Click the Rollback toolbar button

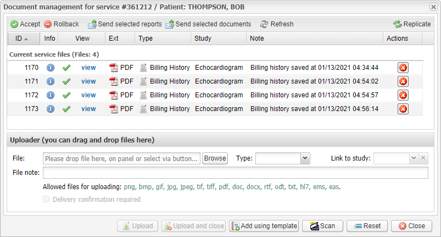click(62, 24)
